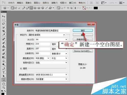Select the Rectangular Marquee tool
Image resolution: width=127 pixels, height=95 pixels.
tap(4, 20)
